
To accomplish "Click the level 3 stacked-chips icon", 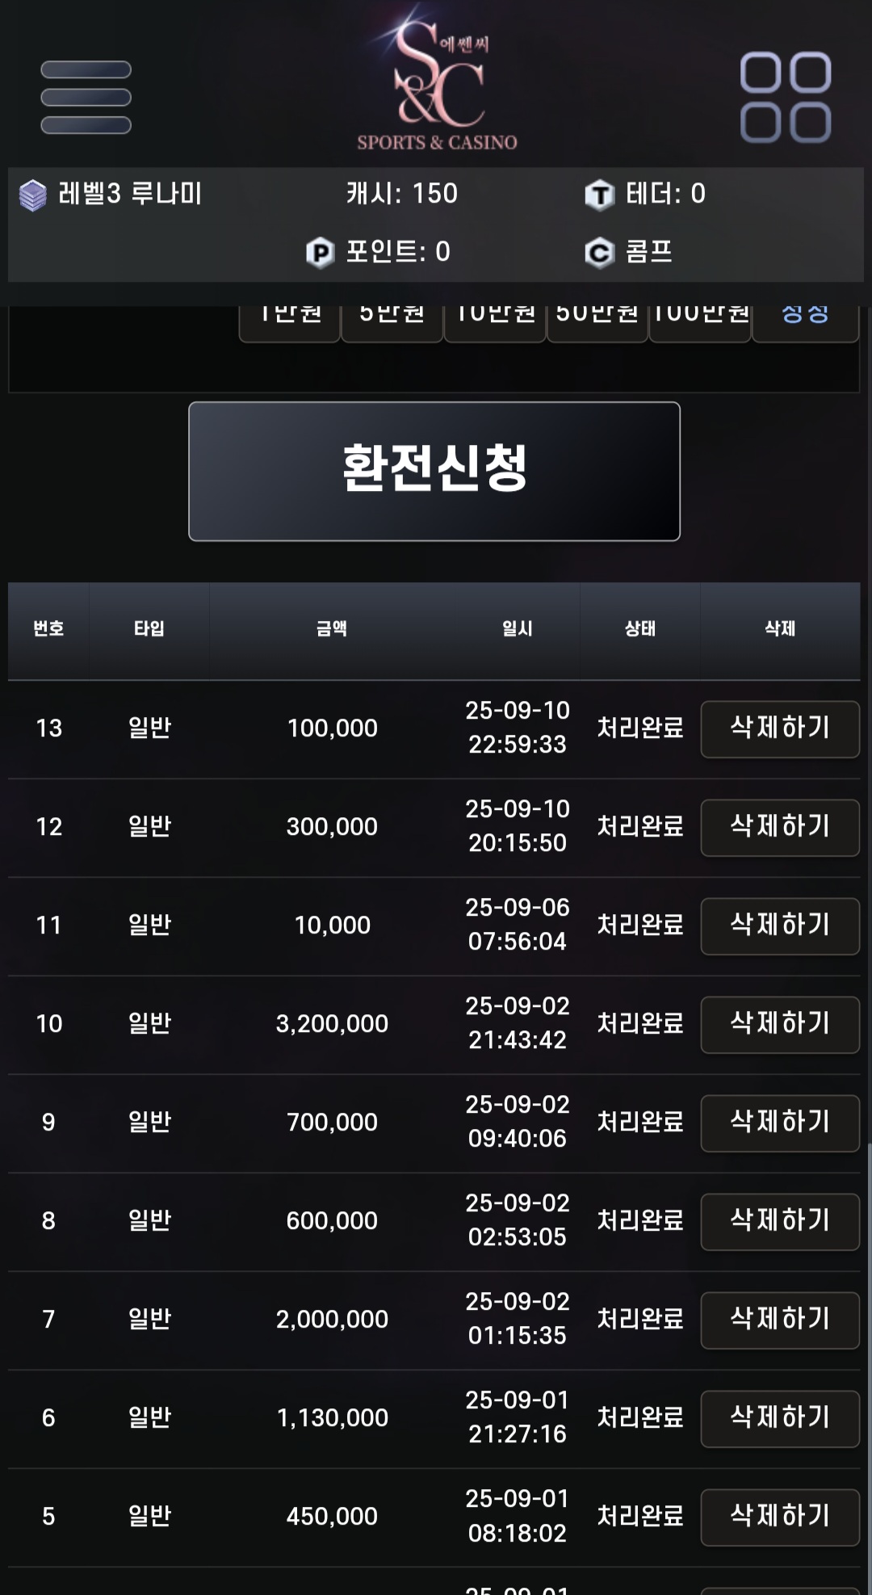I will pos(33,195).
